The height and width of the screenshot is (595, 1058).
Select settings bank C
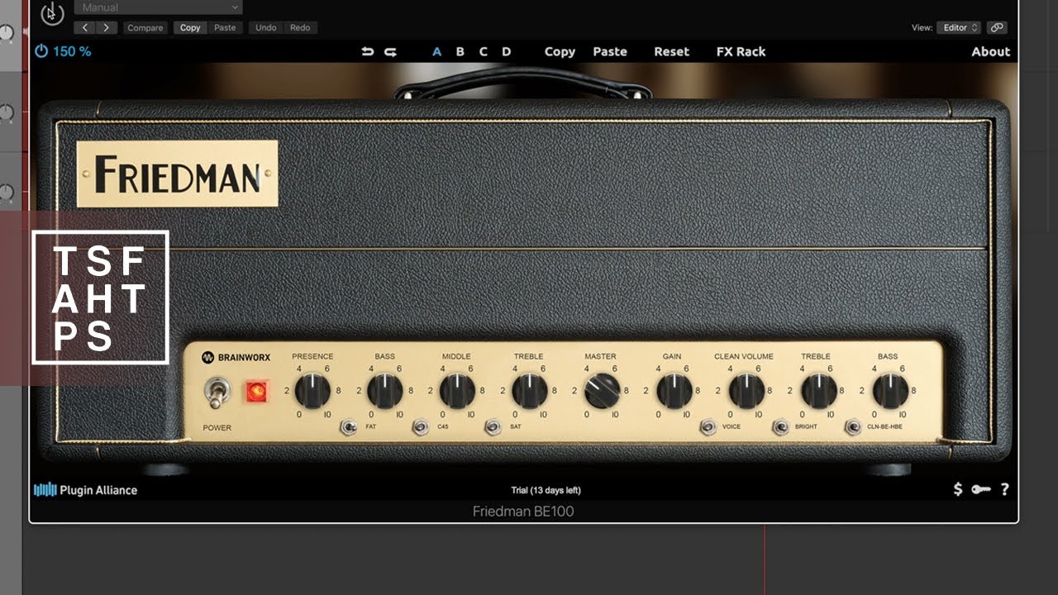pyautogui.click(x=484, y=51)
